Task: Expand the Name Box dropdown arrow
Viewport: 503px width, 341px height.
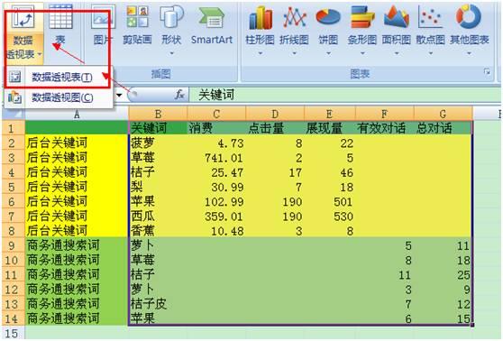Action: 119,95
